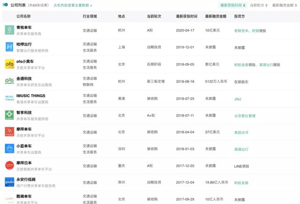This screenshot has width=300, height=204.
Task: Click the 最新获投时间 column header
Action: click(x=187, y=16)
